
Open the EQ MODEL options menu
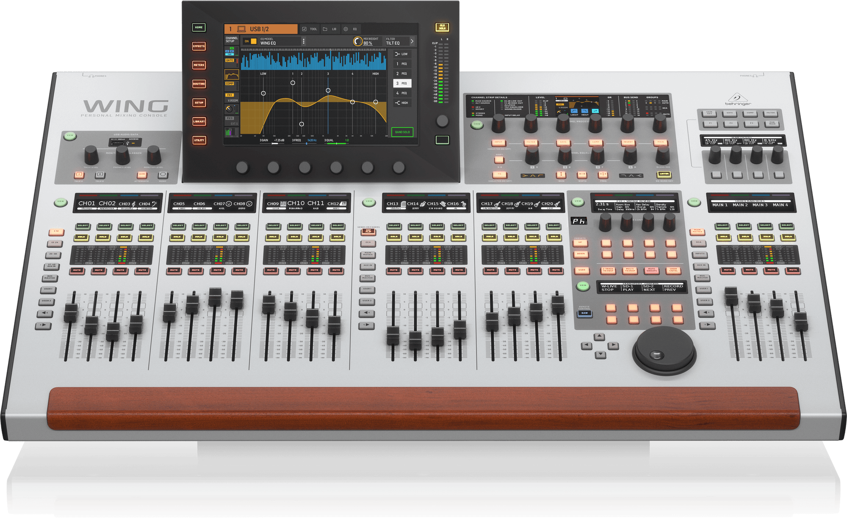coord(303,41)
